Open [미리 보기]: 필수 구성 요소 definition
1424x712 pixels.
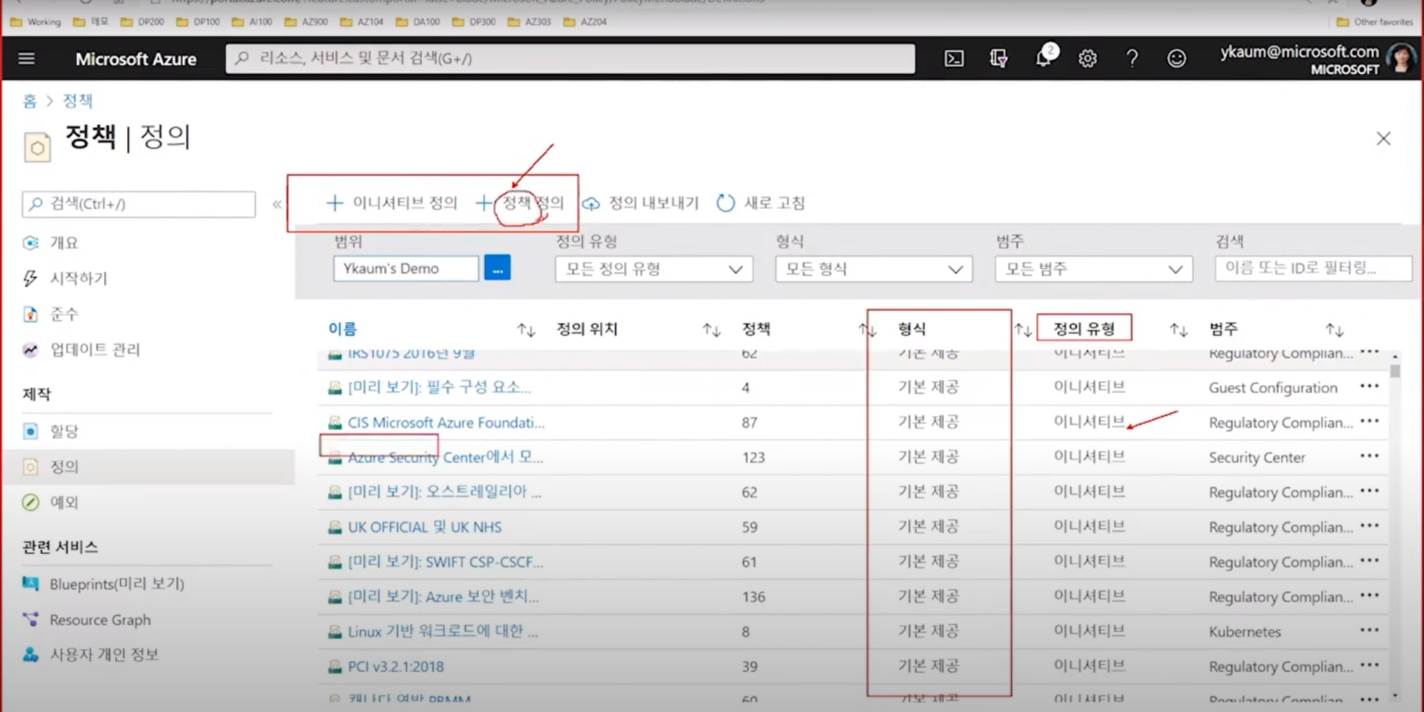pos(439,387)
